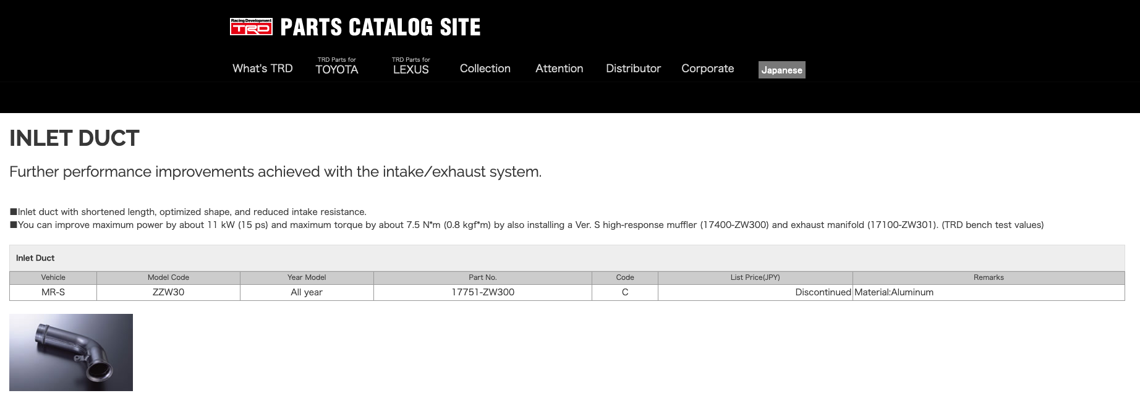This screenshot has height=401, width=1140.
Task: Click the Further performance improvements subtitle
Action: pyautogui.click(x=275, y=172)
